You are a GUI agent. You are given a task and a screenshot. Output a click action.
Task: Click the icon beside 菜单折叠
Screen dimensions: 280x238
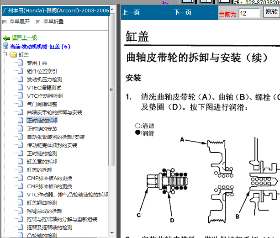pyautogui.click(x=38, y=22)
